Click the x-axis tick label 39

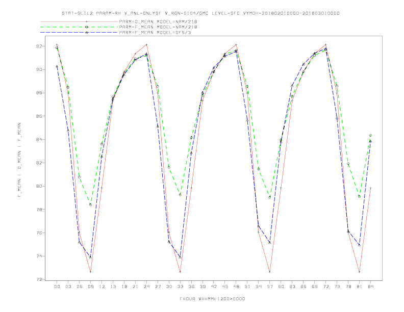[x=203, y=287]
